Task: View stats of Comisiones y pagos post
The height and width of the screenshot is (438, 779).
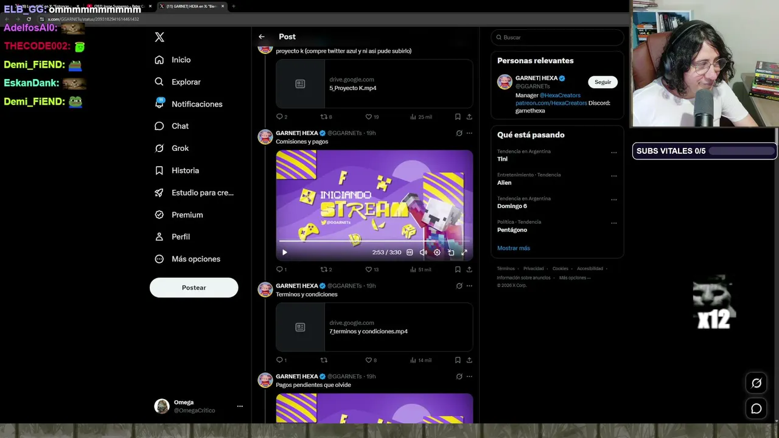Action: 421,269
